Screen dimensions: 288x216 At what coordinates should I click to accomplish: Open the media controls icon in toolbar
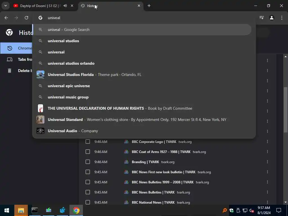click(x=262, y=18)
